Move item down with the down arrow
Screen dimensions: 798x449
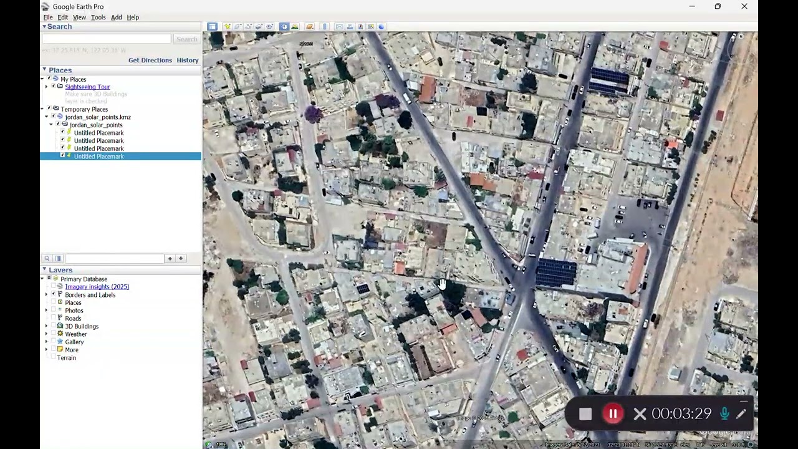(x=181, y=258)
